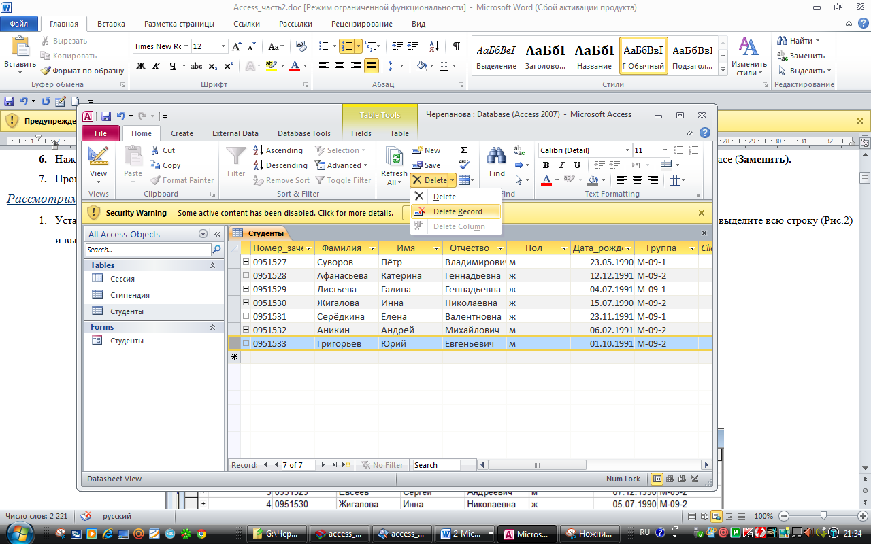Create a New record via ribbon
Screen dimensions: 871x544
point(426,150)
